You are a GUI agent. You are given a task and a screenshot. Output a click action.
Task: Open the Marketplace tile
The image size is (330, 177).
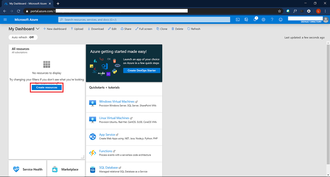point(66,169)
